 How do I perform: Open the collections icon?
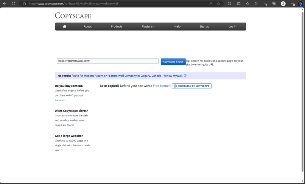[x=256, y=4]
